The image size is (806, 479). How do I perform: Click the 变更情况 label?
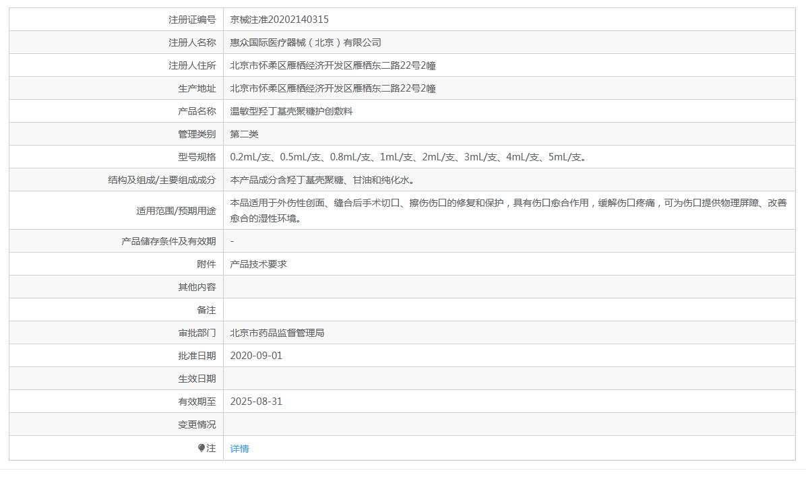click(x=197, y=424)
